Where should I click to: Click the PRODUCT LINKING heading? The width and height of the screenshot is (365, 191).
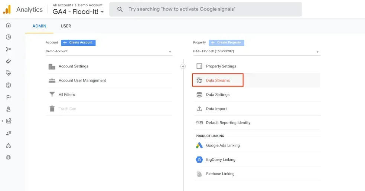210,136
